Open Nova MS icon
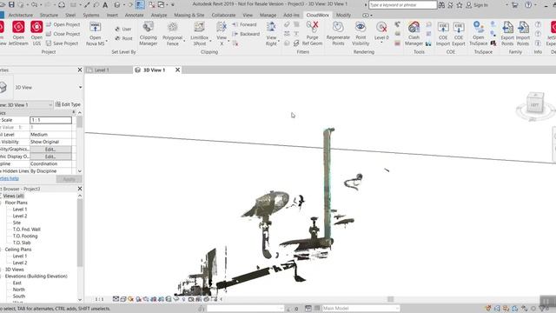 [95, 28]
